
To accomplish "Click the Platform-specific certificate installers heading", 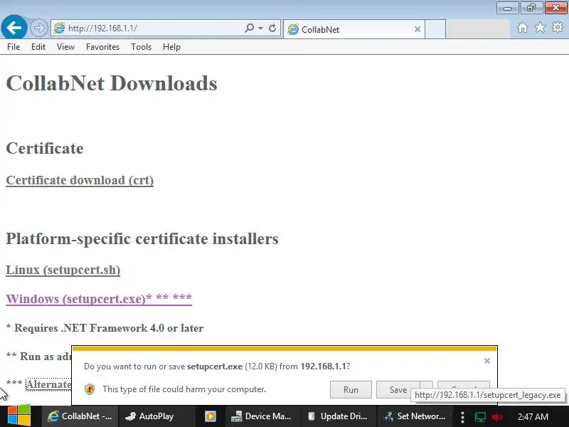I will [142, 238].
